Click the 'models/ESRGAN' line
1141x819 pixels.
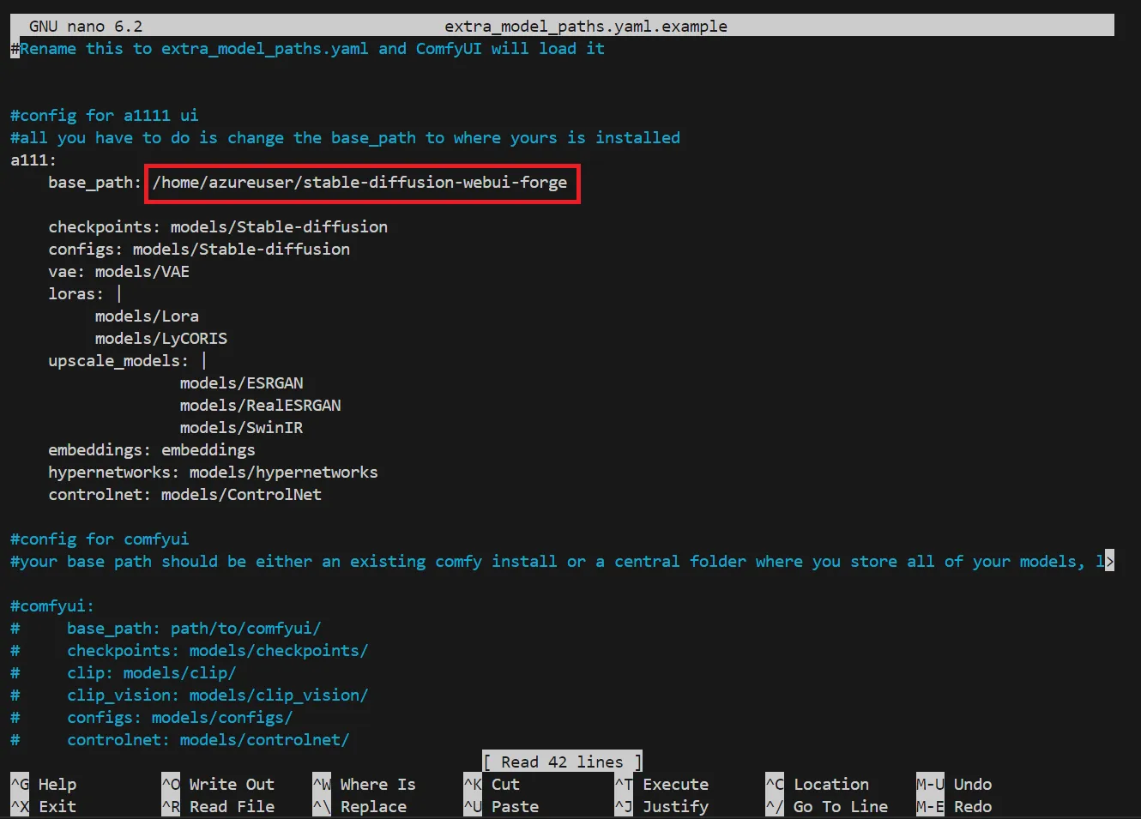(x=242, y=382)
